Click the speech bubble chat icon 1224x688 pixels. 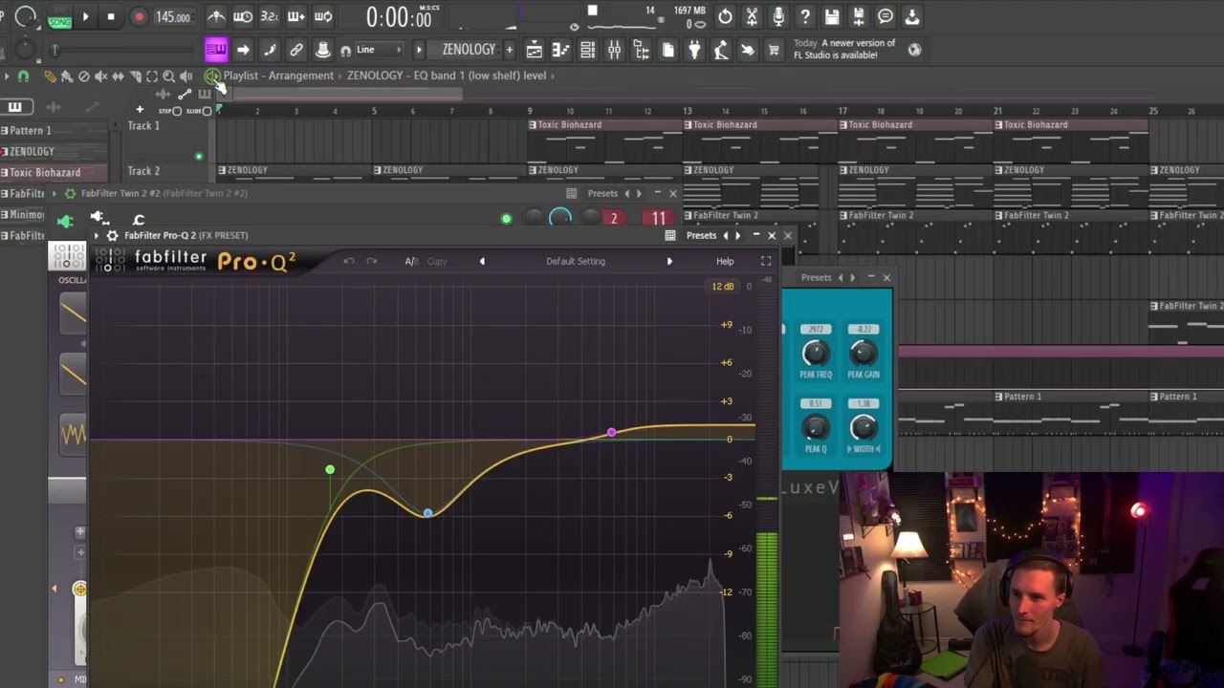coord(885,16)
